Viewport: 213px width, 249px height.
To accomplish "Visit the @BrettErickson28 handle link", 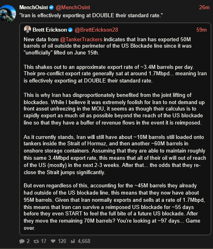I will click(96, 30).
